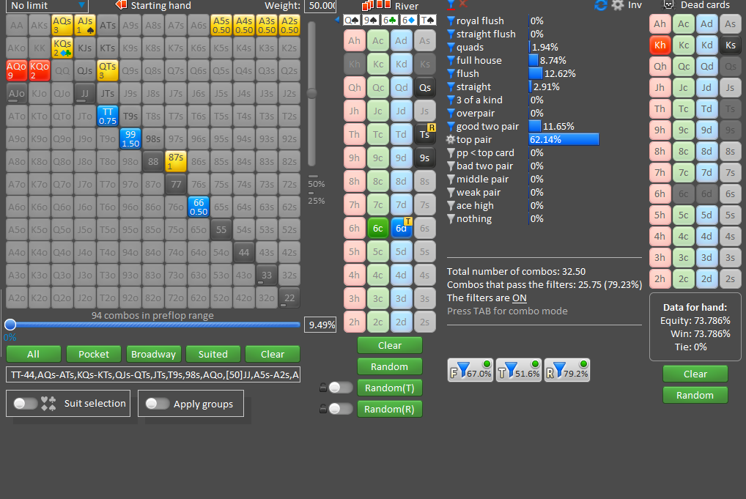746x499 pixels.
Task: Click the flop filter F 67.0% button
Action: click(470, 370)
